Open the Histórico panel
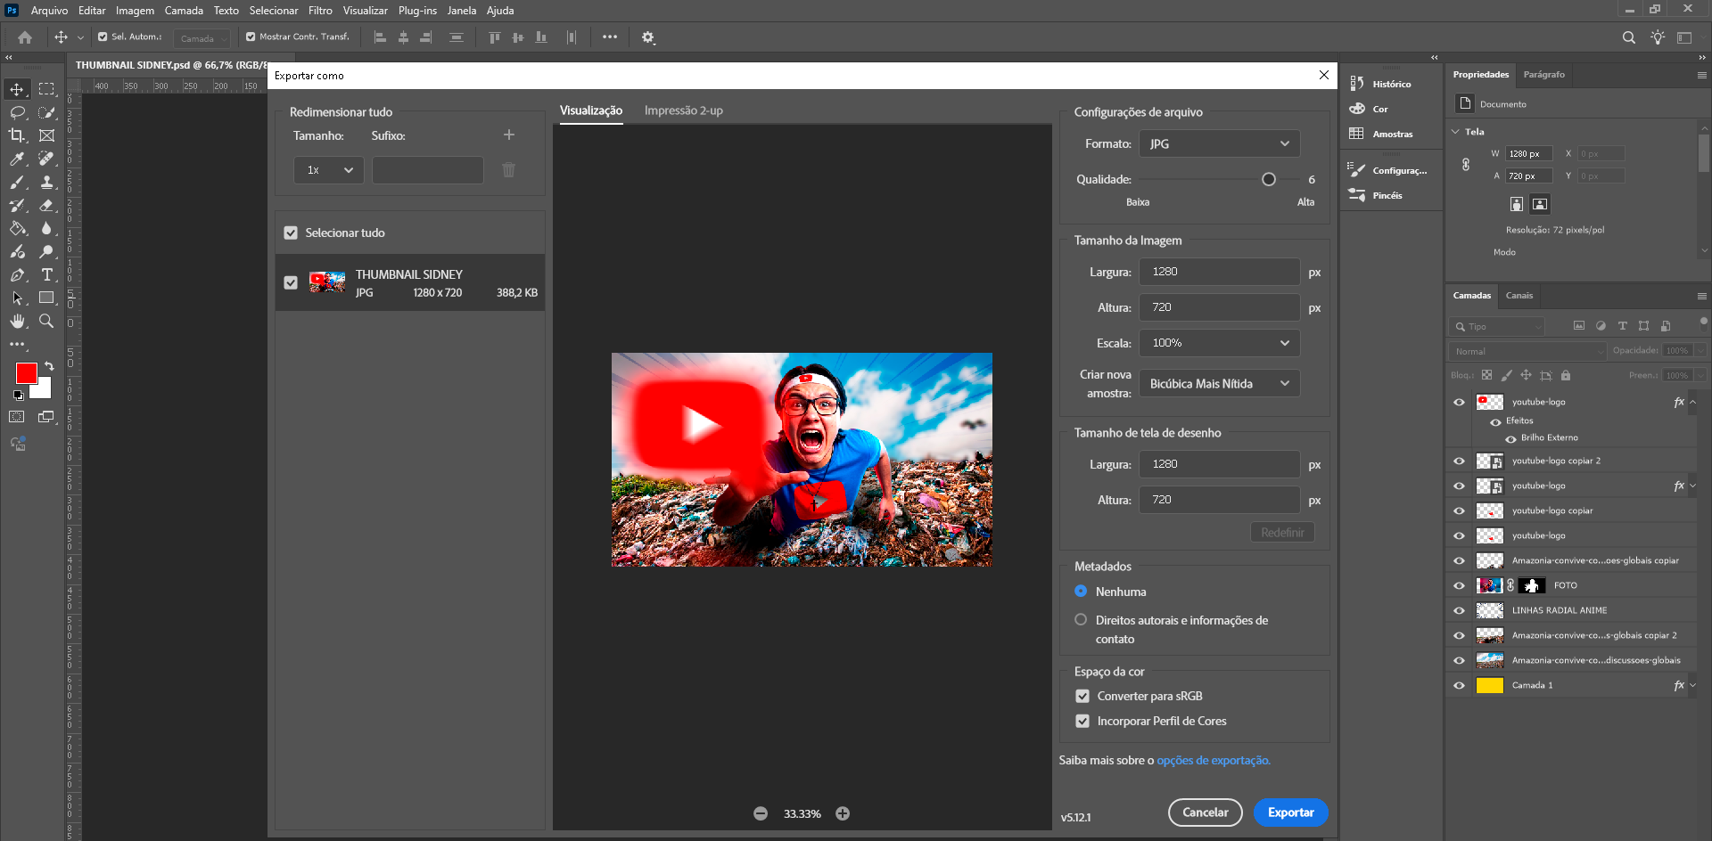Viewport: 1712px width, 841px height. pos(1380,84)
